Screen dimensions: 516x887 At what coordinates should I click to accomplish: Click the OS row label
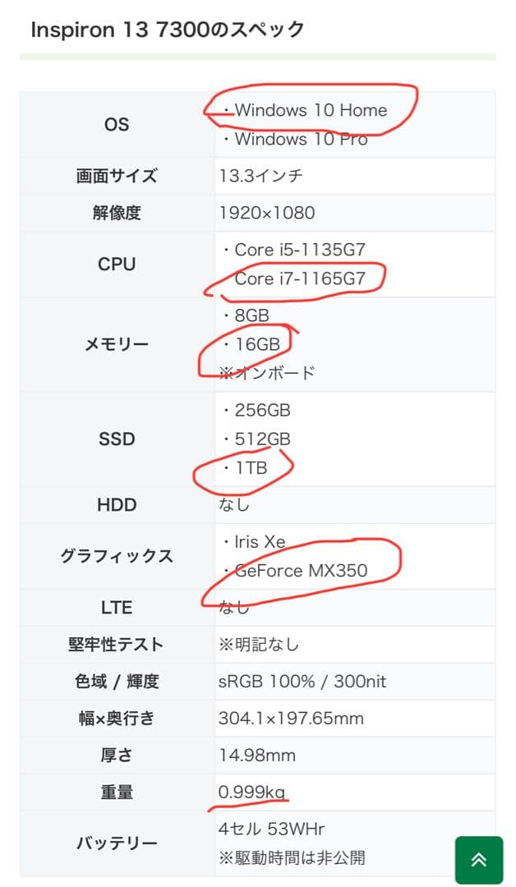pyautogui.click(x=116, y=124)
